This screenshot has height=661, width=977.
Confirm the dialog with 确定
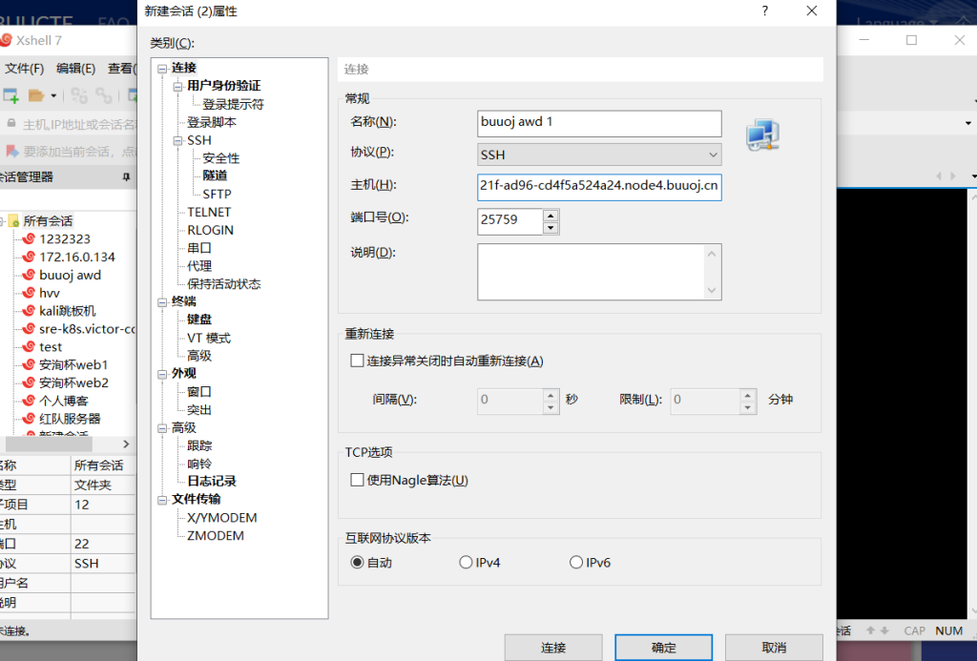663,647
